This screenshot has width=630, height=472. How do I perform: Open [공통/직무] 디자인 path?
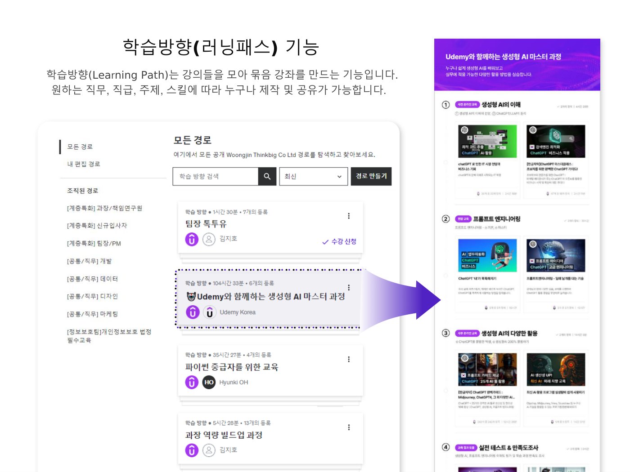click(x=92, y=296)
